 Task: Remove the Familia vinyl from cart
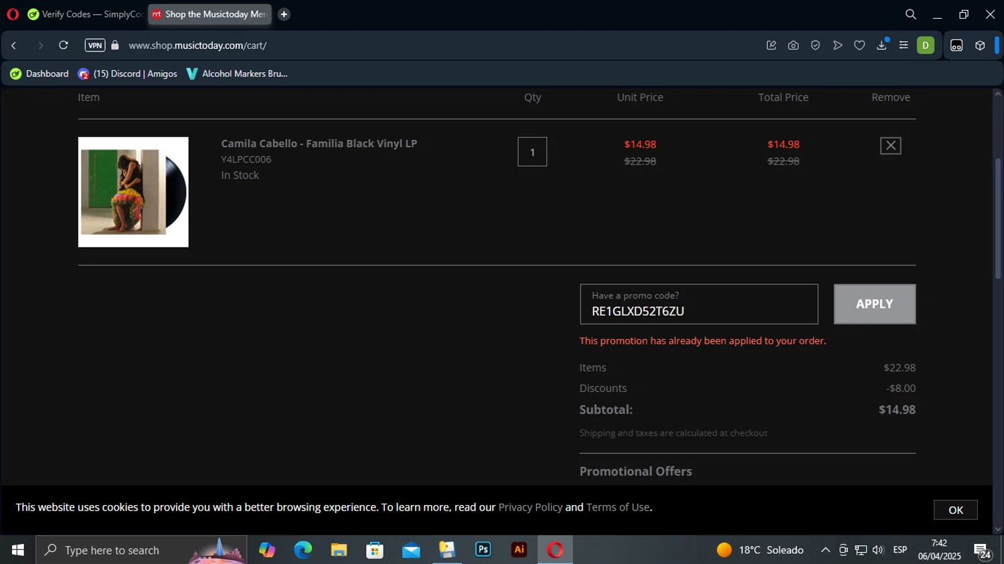[890, 145]
